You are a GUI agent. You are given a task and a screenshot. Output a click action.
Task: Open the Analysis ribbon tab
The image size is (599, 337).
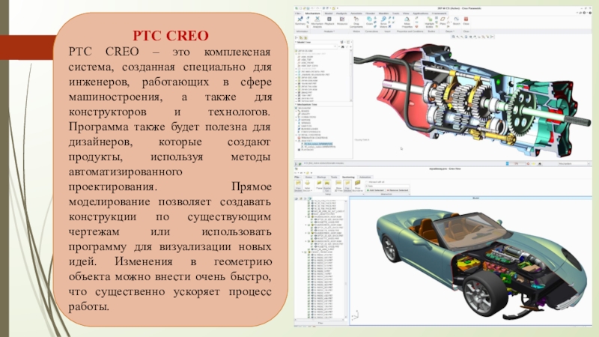341,13
